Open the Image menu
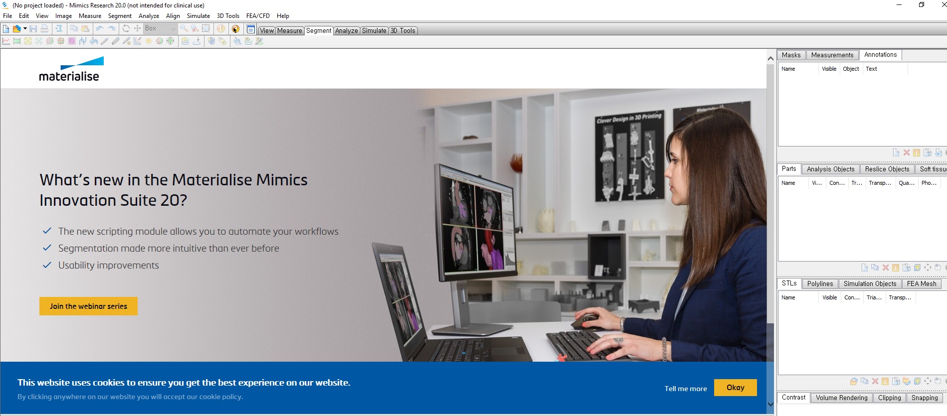Viewport: 947px width, 416px height. pos(63,16)
